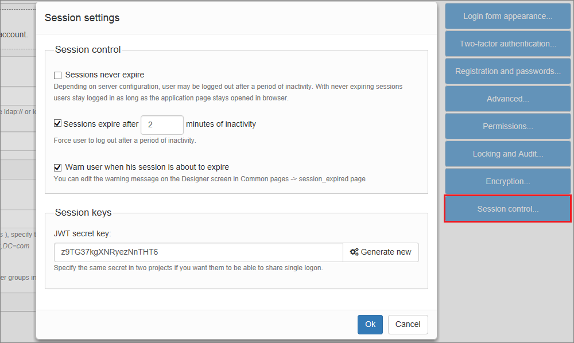Viewport: 574px width, 343px height.
Task: Click the Session control group heading
Action: (x=87, y=49)
